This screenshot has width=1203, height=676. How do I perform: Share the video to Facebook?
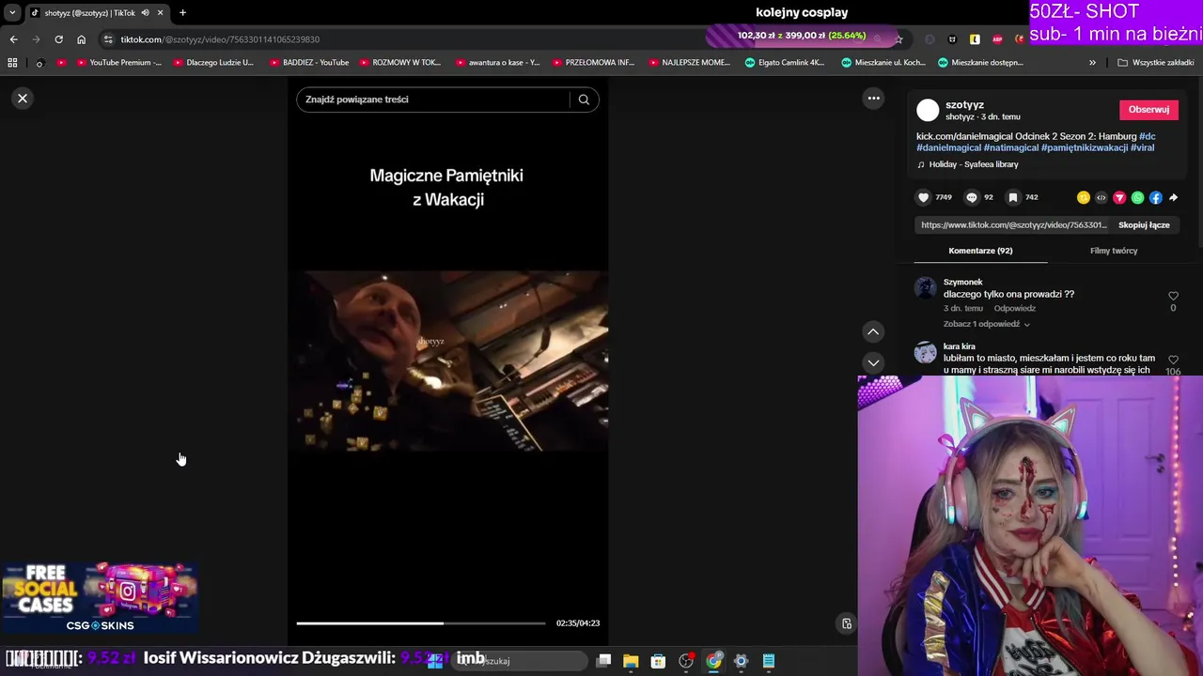pos(1155,197)
